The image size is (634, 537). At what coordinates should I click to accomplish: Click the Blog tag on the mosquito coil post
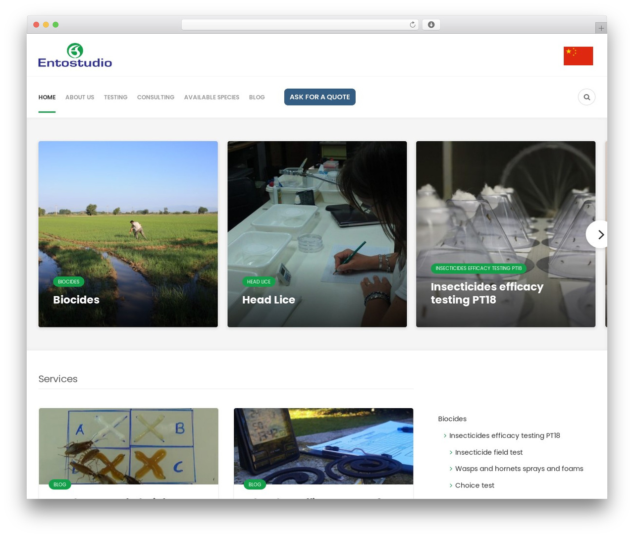tap(255, 484)
